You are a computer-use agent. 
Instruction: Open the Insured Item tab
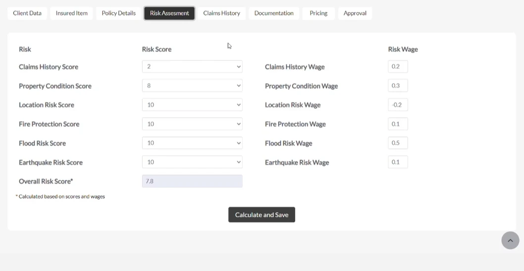pos(71,13)
